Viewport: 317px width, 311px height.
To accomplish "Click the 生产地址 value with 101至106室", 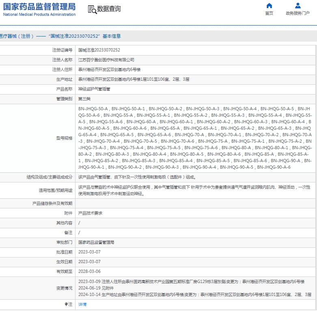I will [134, 79].
